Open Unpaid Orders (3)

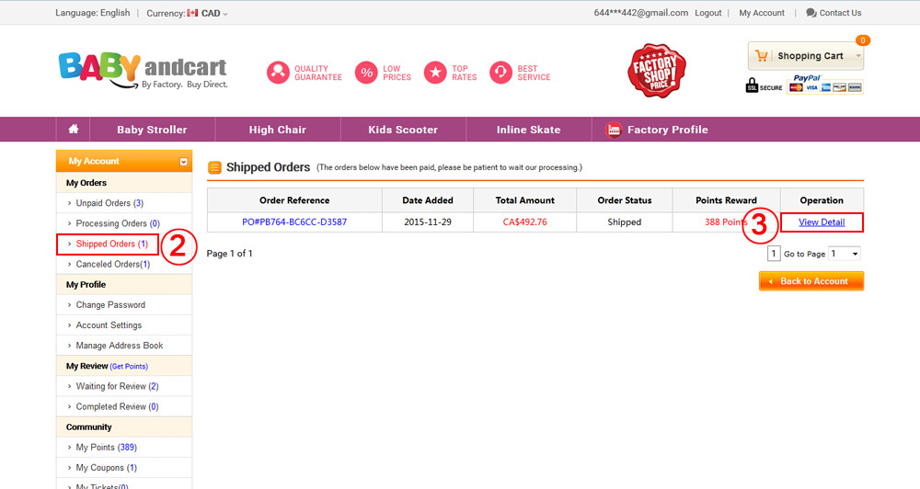(x=109, y=203)
